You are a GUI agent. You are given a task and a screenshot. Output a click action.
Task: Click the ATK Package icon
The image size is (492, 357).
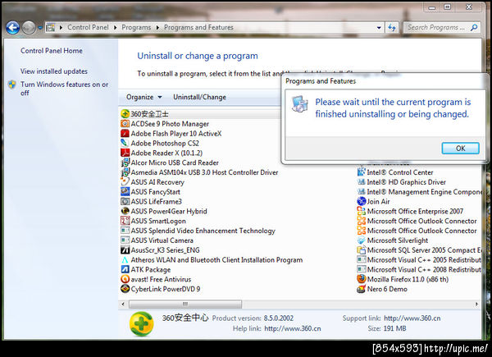pyautogui.click(x=125, y=269)
